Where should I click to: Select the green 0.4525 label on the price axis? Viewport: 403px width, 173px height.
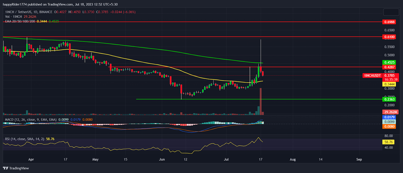(x=389, y=62)
